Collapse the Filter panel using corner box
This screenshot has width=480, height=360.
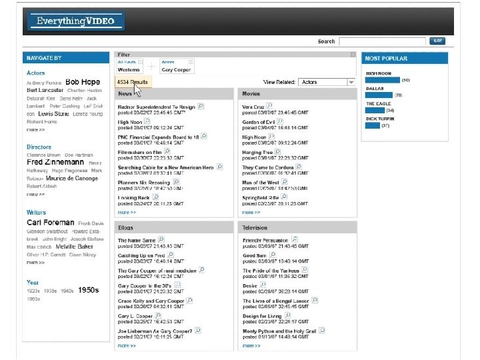tap(353, 55)
